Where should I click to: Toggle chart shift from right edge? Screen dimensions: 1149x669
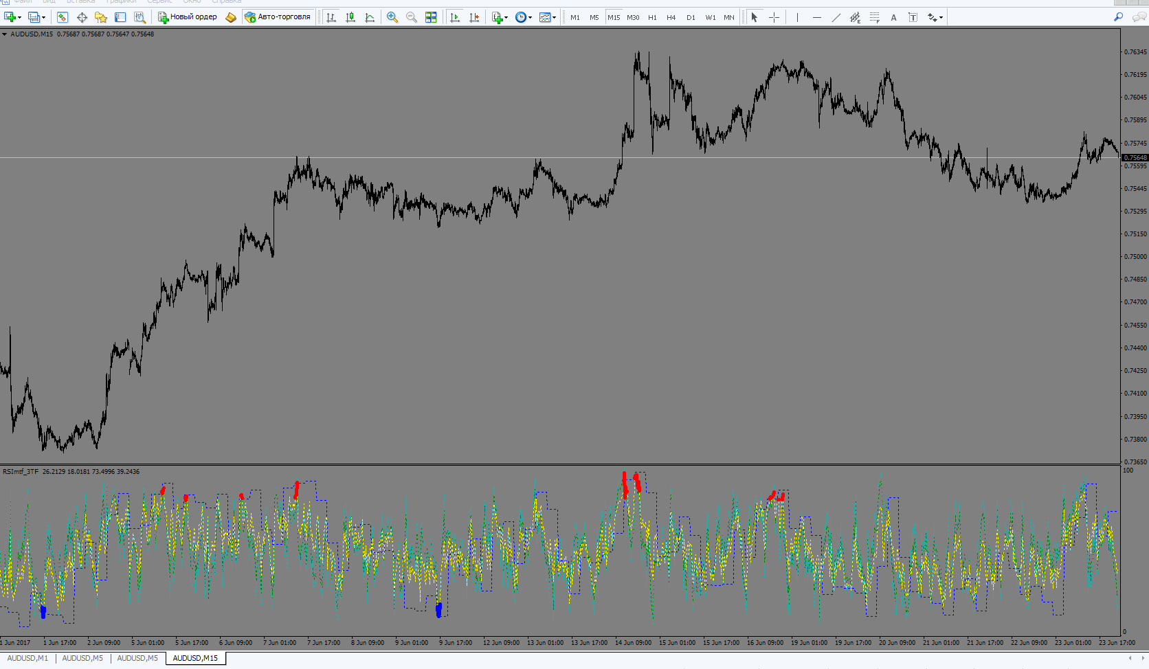[x=474, y=17]
